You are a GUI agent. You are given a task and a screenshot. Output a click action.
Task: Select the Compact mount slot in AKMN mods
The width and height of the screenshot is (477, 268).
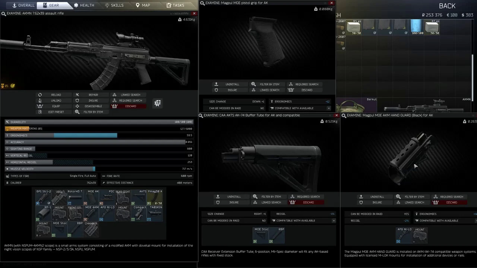click(139, 213)
